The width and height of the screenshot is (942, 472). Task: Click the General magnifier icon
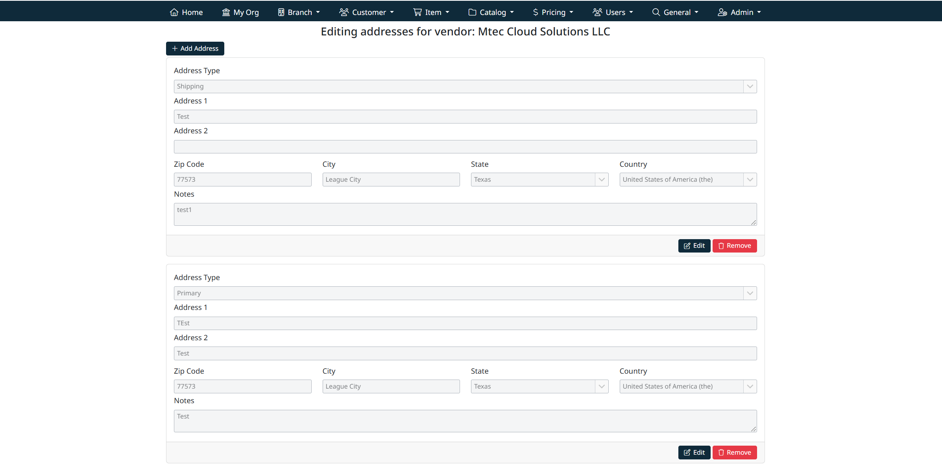click(656, 12)
